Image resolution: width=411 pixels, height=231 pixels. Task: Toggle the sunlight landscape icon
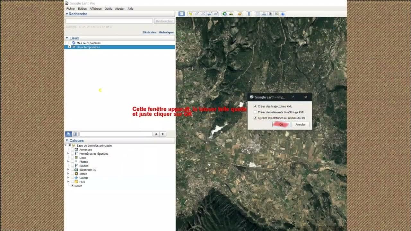point(231,14)
